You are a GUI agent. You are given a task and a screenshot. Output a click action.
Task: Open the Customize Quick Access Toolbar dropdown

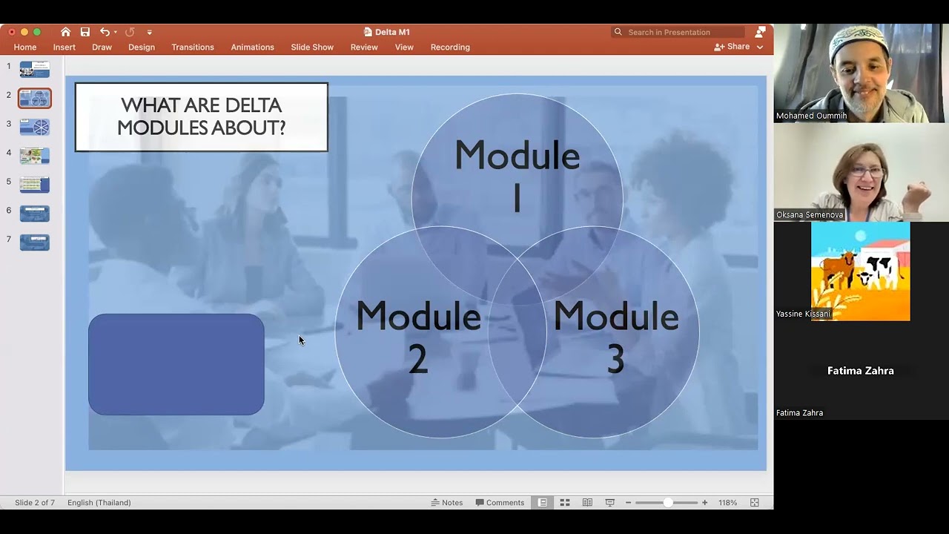[149, 33]
